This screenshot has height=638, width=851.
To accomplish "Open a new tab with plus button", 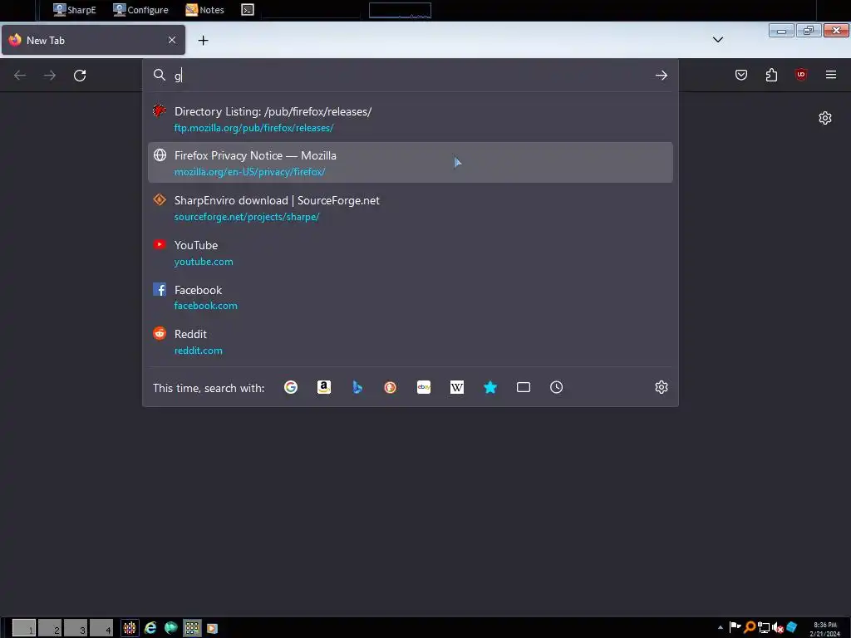I will [203, 40].
